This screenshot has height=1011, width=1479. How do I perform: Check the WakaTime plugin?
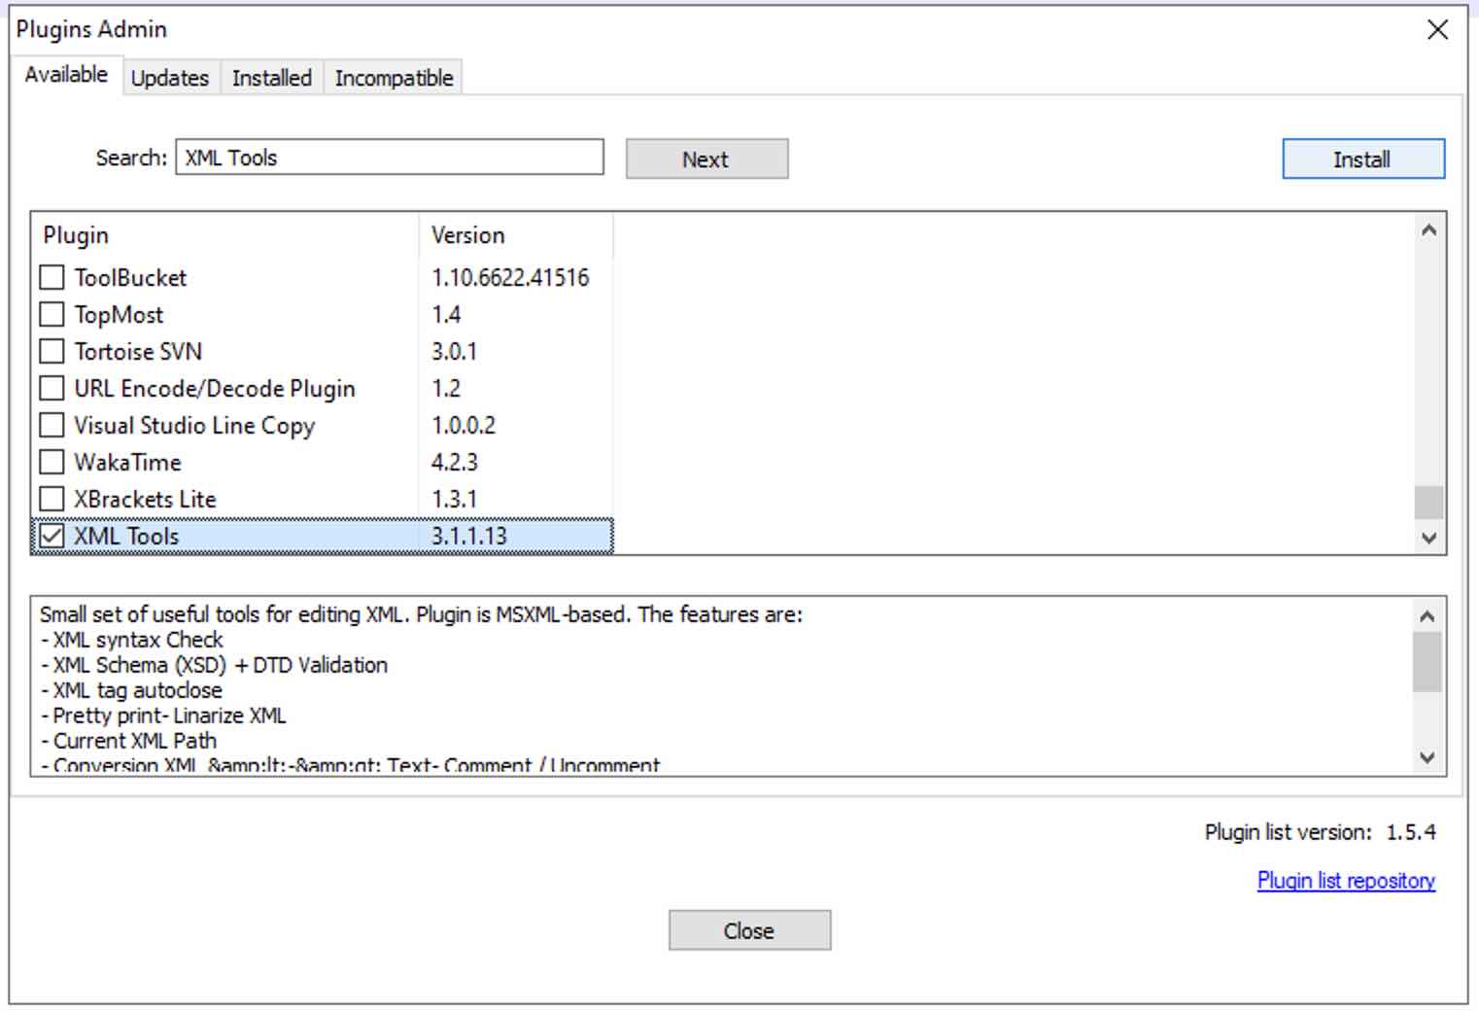tap(52, 462)
